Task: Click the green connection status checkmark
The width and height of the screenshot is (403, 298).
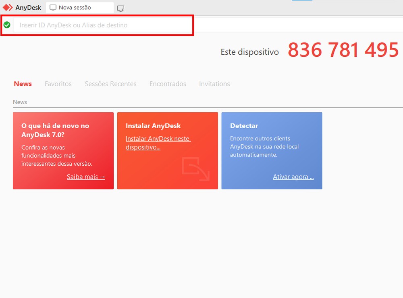Action: pos(7,25)
